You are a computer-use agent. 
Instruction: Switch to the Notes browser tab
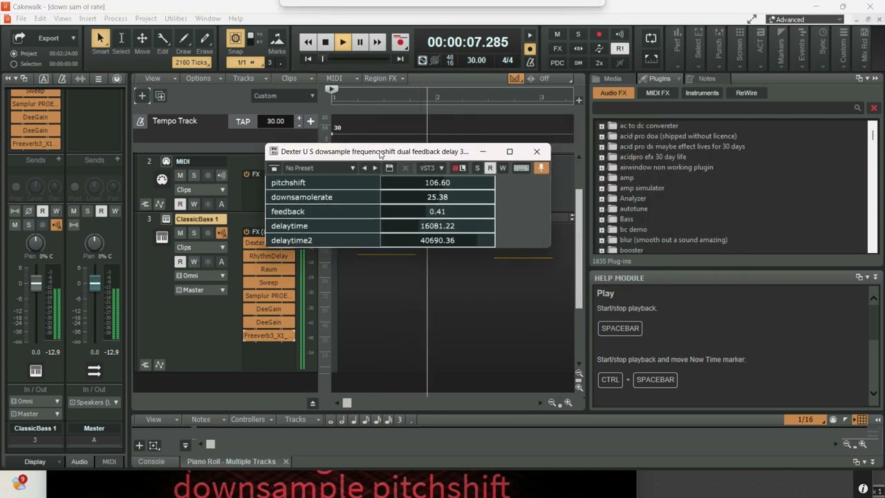point(707,79)
